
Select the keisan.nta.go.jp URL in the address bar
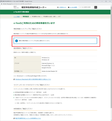[x=17, y=4]
